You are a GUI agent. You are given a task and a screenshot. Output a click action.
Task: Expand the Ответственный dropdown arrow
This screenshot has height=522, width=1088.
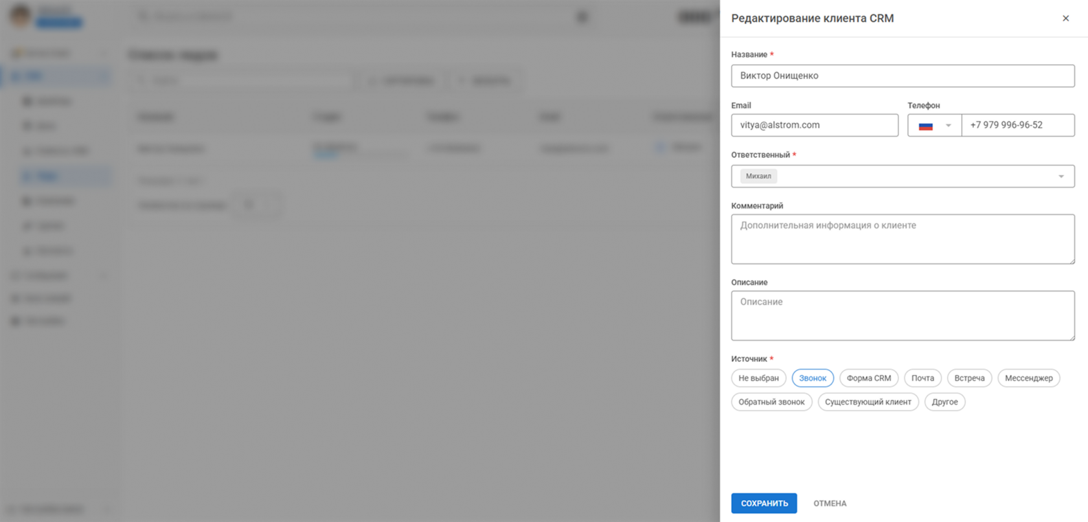pos(1061,176)
